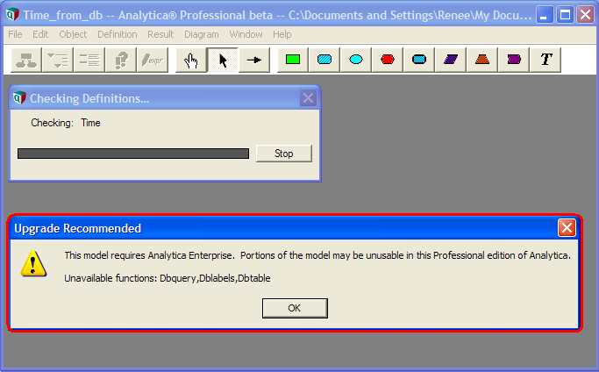The image size is (599, 372).
Task: Click the expr definition pencil icon
Action: [153, 60]
